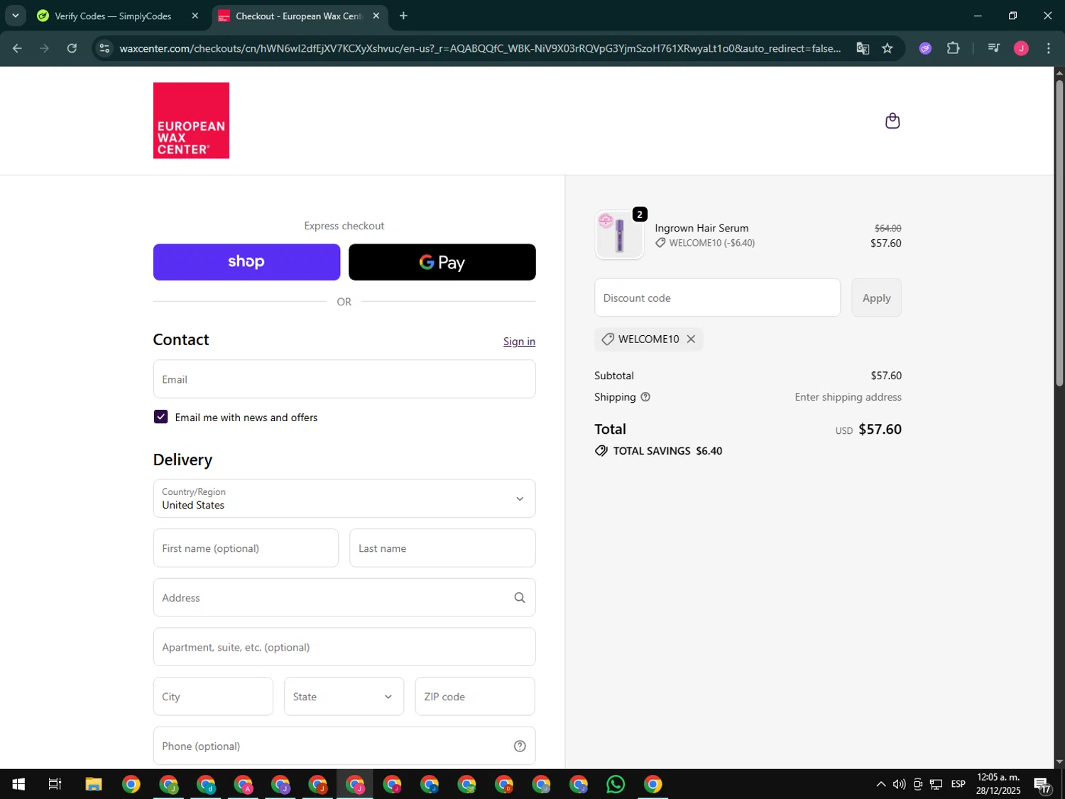Switch to the Verify Codes — SimplyCodes tab

(x=113, y=16)
